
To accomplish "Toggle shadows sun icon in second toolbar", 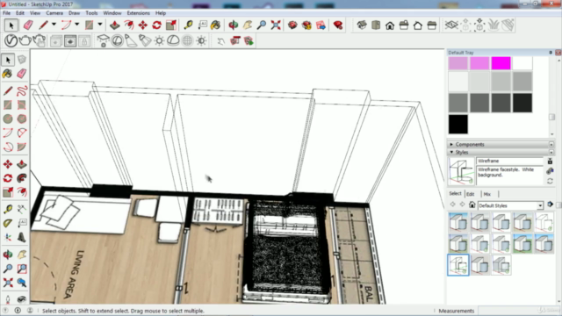I will coord(159,40).
